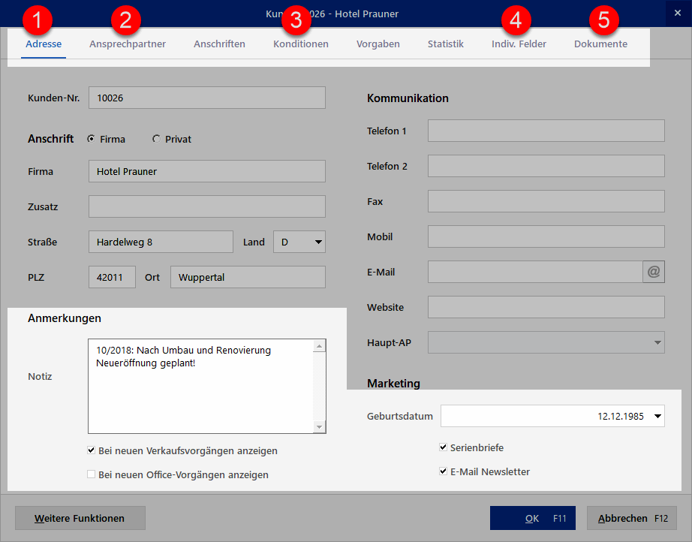
Task: Confirm with the OK button
Action: pos(533,518)
